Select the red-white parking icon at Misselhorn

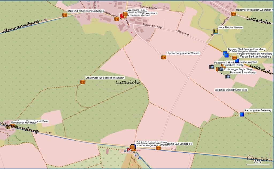click(x=128, y=150)
